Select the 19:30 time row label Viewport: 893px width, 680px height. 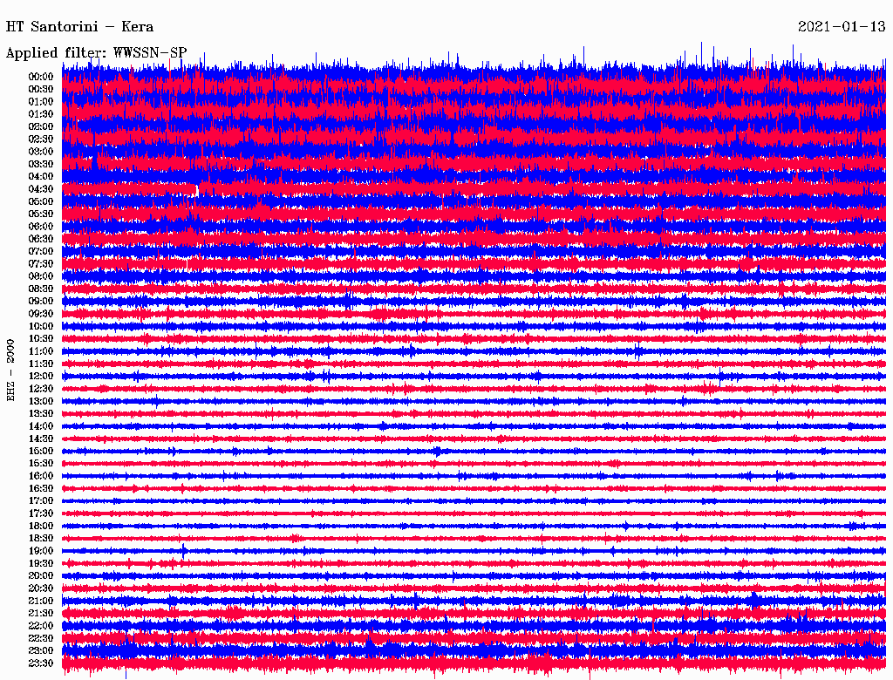point(41,563)
